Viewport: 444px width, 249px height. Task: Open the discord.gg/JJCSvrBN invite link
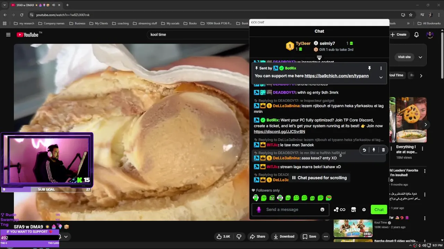coord(279,132)
